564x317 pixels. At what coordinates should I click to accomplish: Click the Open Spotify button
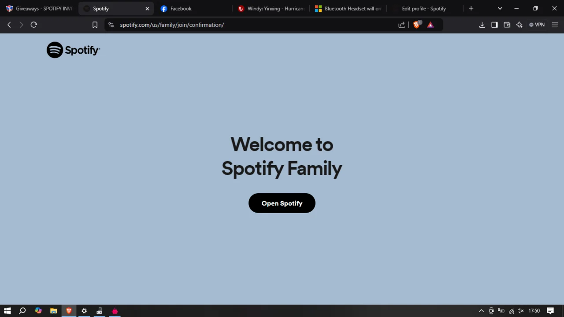tap(282, 203)
